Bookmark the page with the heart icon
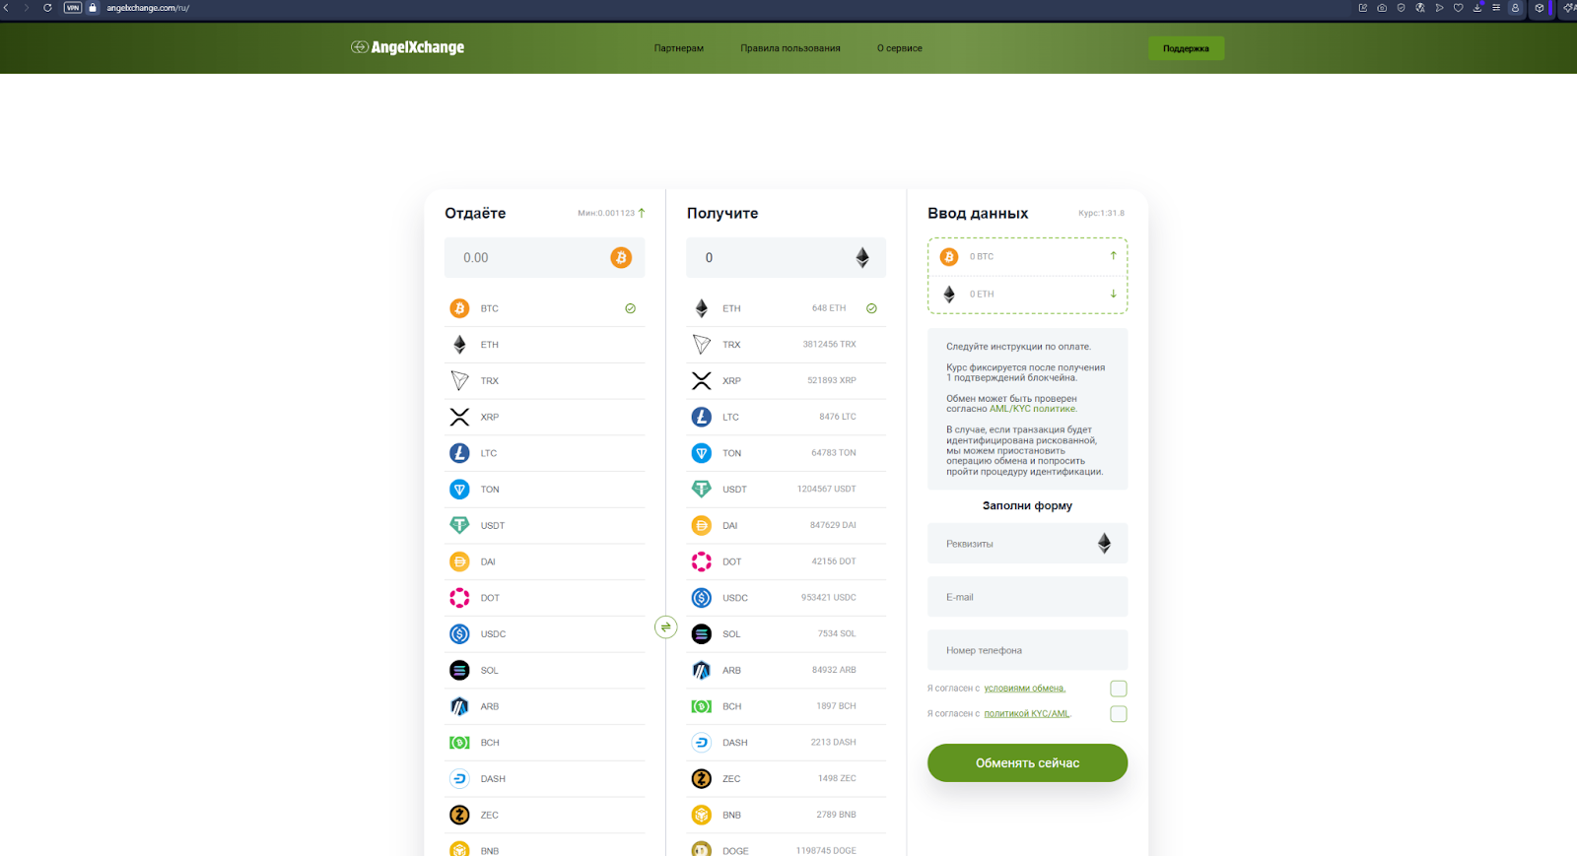The height and width of the screenshot is (856, 1577). pos(1459,8)
